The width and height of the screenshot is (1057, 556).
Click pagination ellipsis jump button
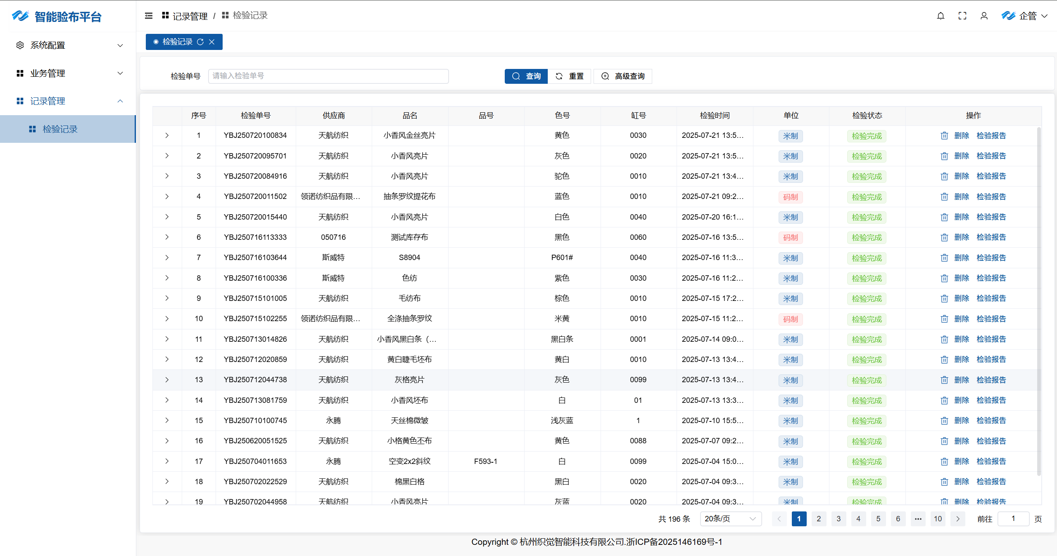[x=918, y=519]
